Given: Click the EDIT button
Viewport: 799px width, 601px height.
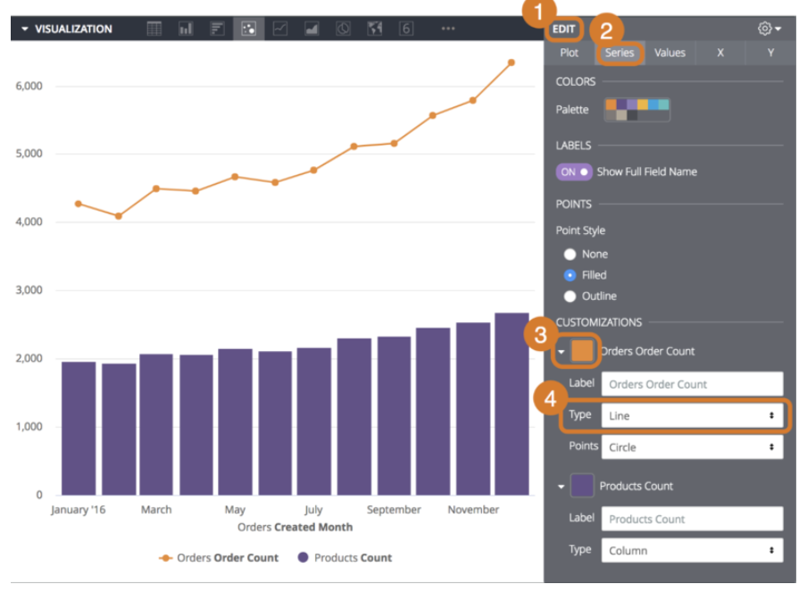Looking at the screenshot, I should (x=562, y=28).
